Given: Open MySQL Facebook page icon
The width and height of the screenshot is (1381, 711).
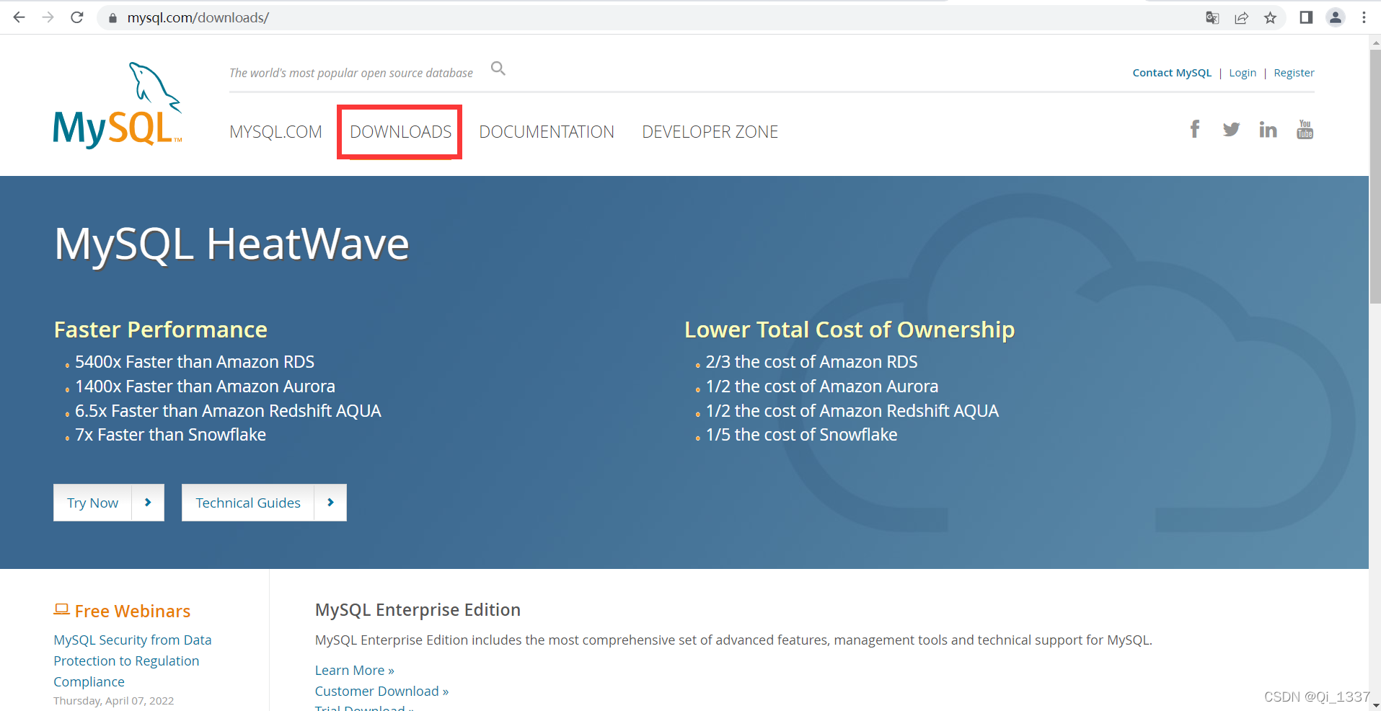Looking at the screenshot, I should [1195, 129].
